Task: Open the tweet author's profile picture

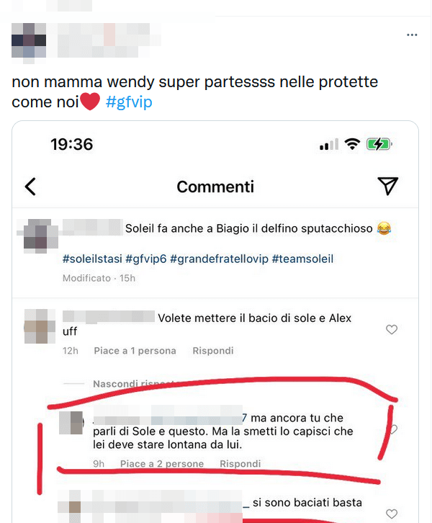Action: pos(29,40)
